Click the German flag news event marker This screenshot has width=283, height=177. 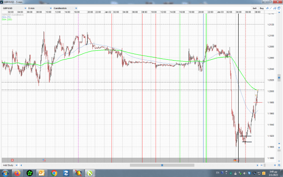click(235, 160)
